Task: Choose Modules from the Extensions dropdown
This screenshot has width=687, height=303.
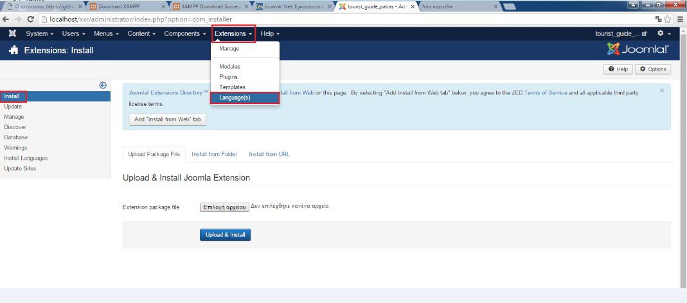Action: click(x=245, y=67)
